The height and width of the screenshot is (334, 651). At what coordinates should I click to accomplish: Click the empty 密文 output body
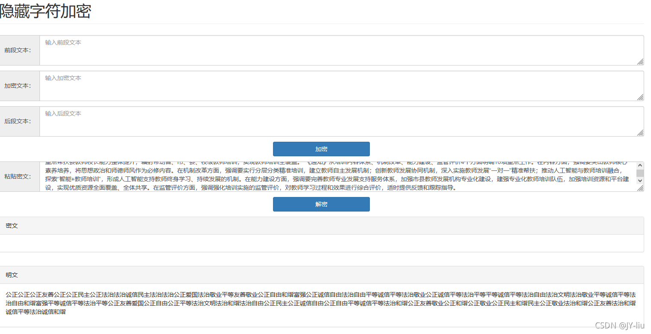[x=322, y=243]
